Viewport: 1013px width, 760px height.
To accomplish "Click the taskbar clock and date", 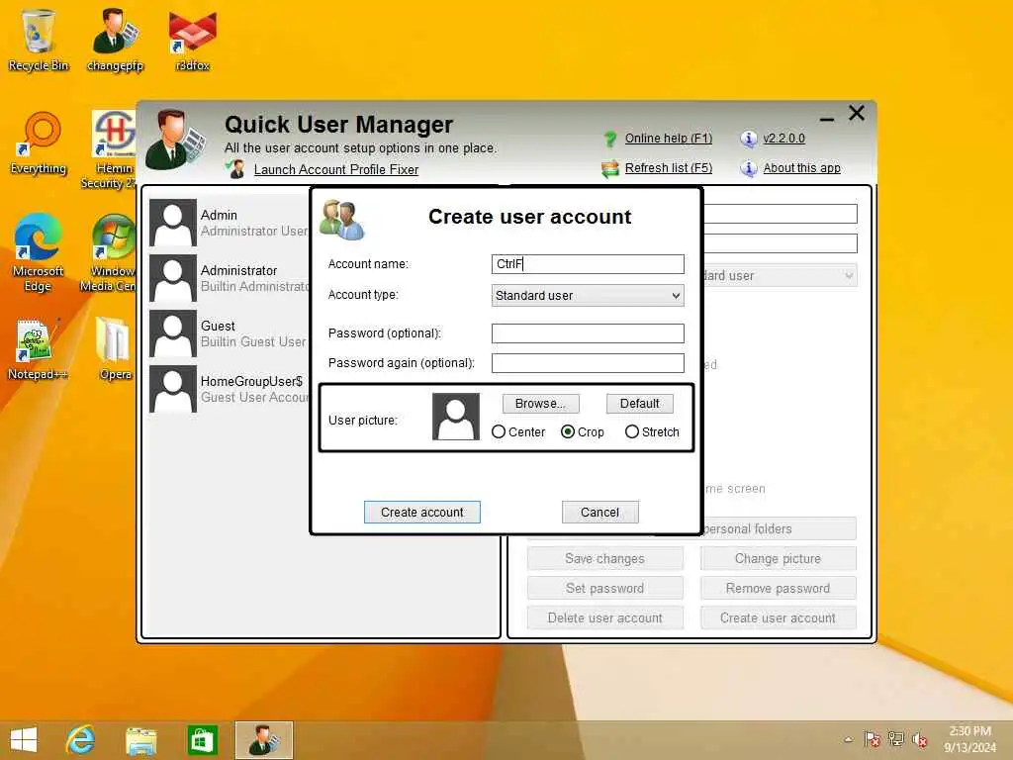I will point(969,739).
